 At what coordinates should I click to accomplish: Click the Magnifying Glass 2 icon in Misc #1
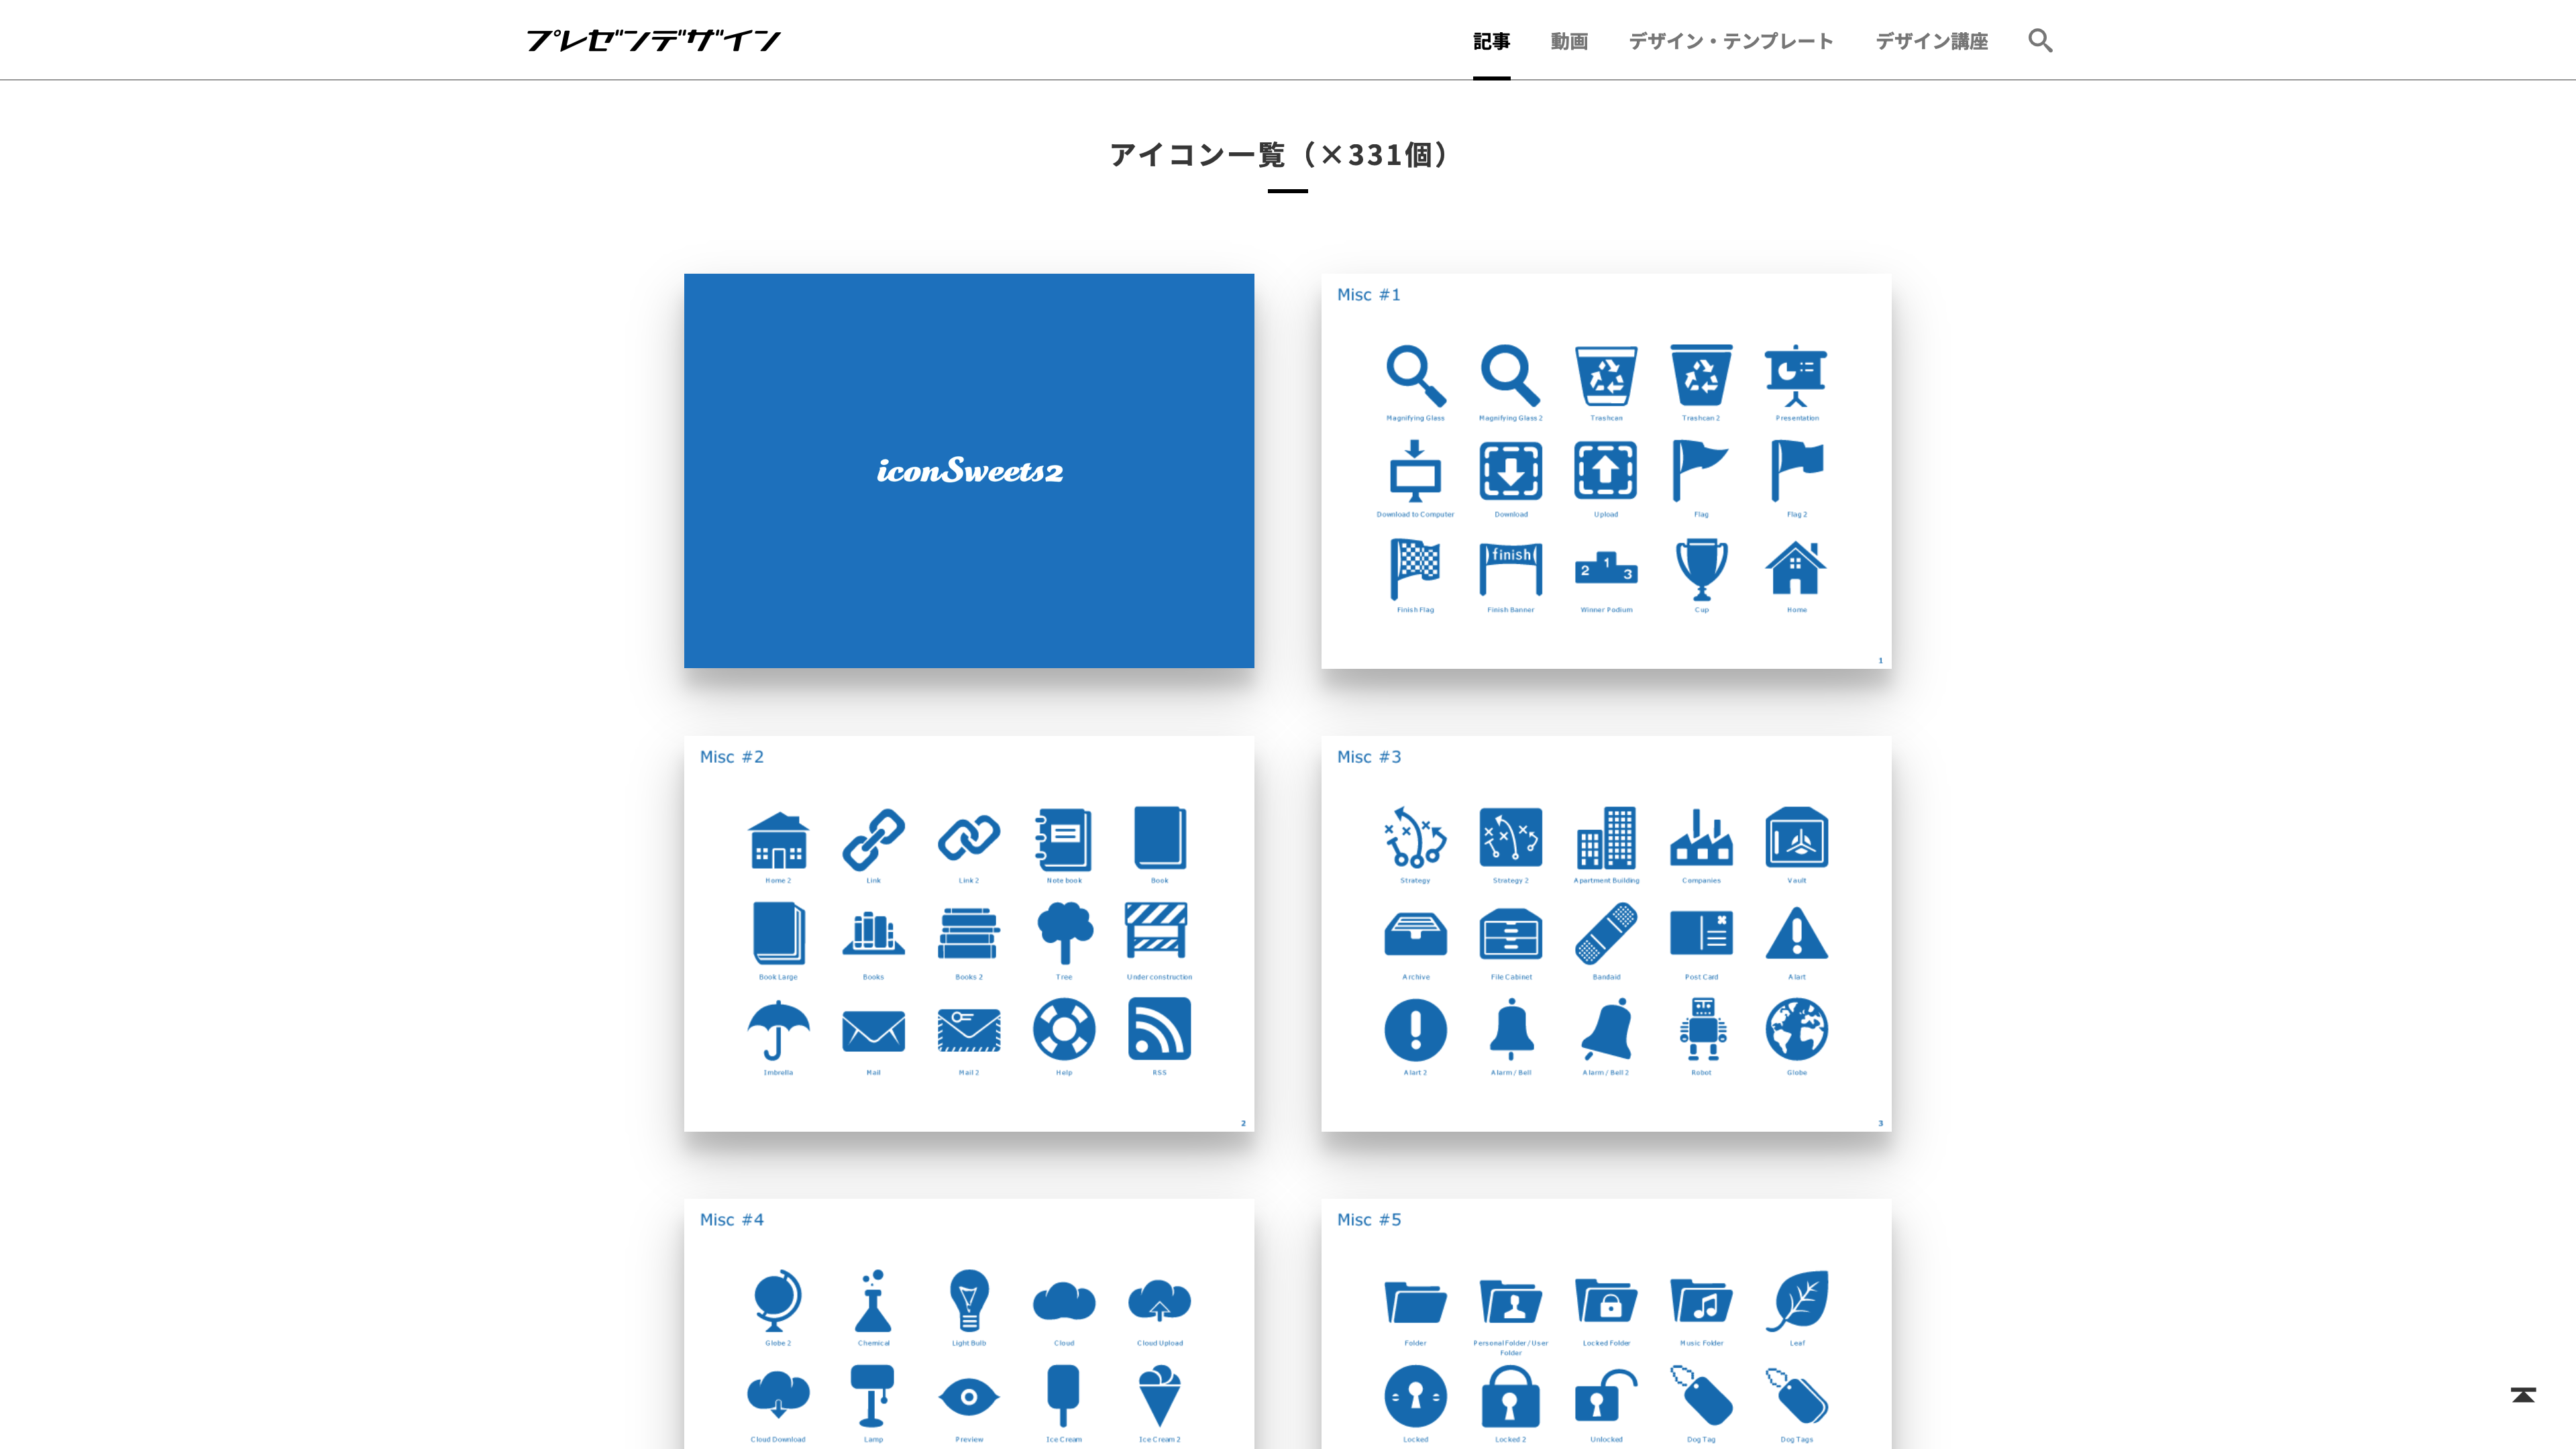(1510, 376)
